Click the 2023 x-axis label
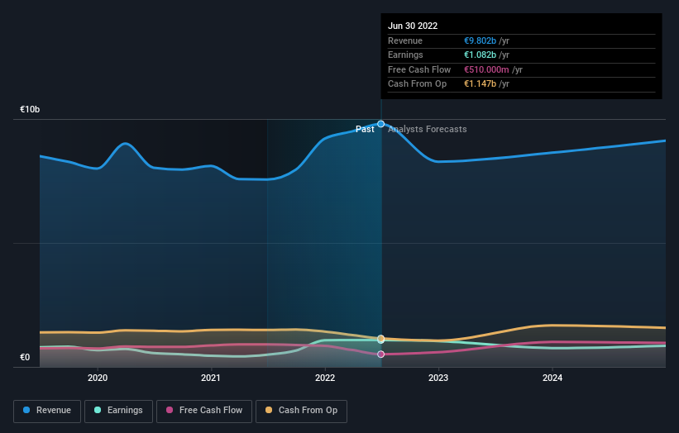The width and height of the screenshot is (679, 433). (438, 378)
